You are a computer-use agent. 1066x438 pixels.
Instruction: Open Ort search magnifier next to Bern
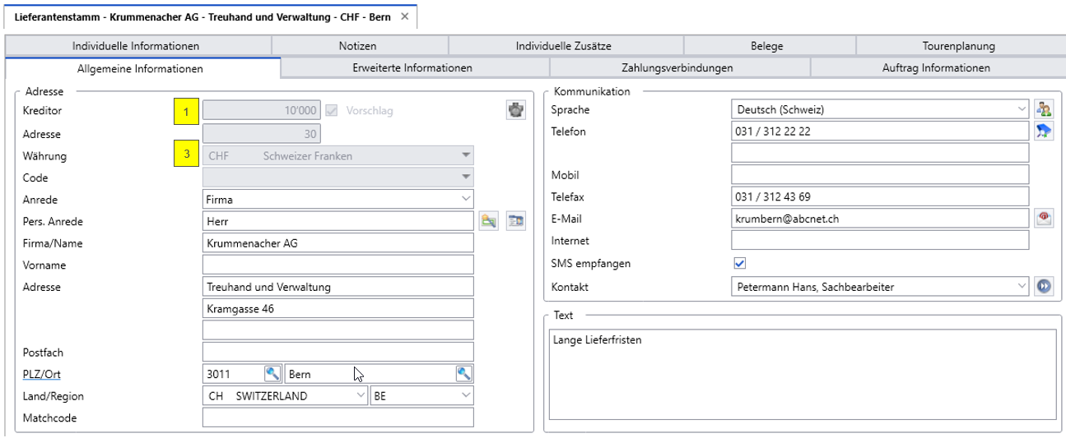tap(464, 374)
